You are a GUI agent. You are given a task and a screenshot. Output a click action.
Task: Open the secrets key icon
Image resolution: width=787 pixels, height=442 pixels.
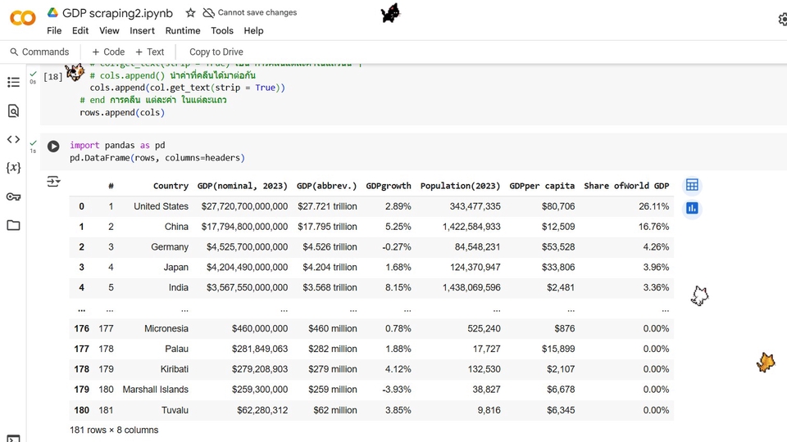click(x=14, y=196)
